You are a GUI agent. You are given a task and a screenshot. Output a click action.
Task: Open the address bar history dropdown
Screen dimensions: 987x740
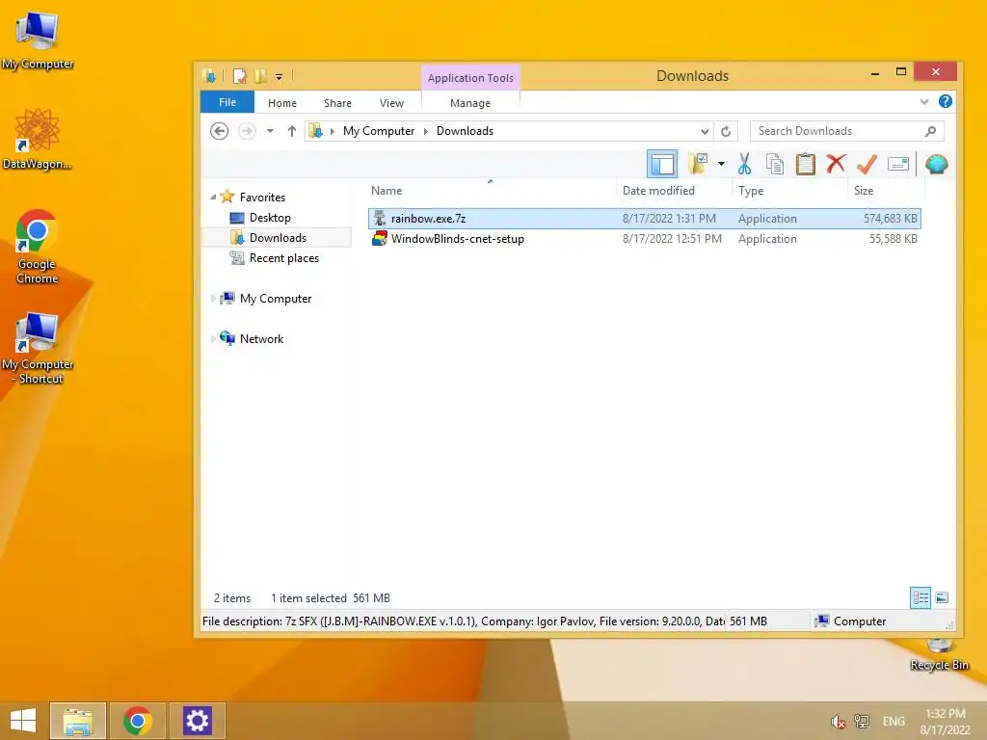coord(705,131)
